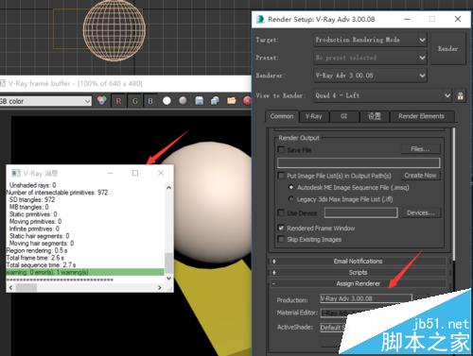Select Legacy 3ds Max Image File List option

(291, 199)
